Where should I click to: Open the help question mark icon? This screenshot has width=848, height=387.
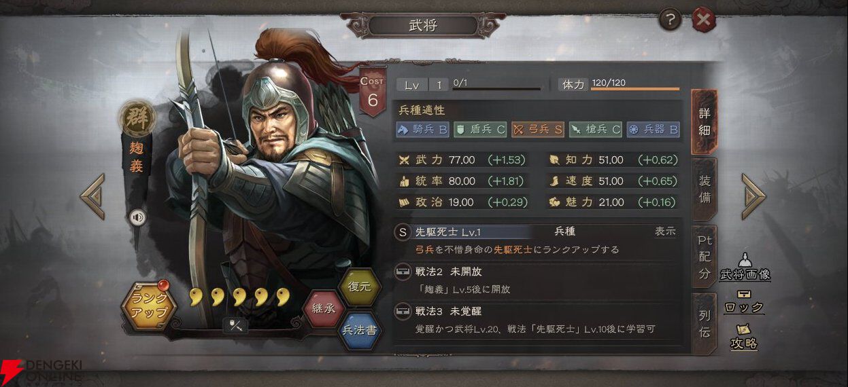point(670,21)
